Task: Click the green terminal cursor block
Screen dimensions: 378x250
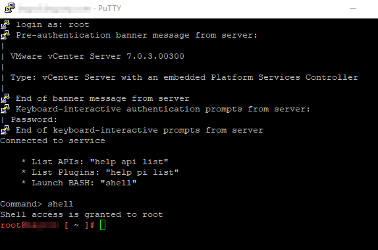Action: (103, 225)
